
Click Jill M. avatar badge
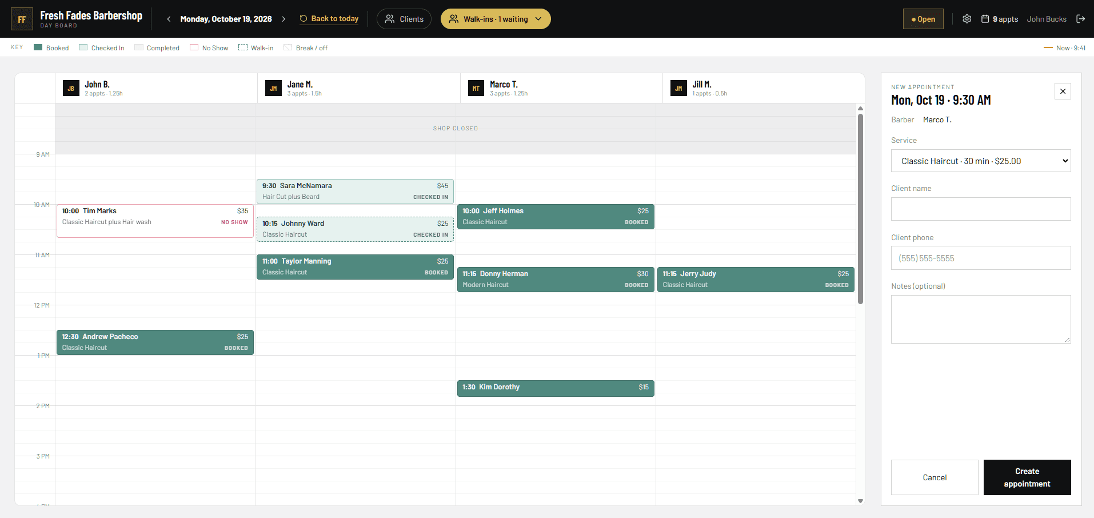point(678,89)
